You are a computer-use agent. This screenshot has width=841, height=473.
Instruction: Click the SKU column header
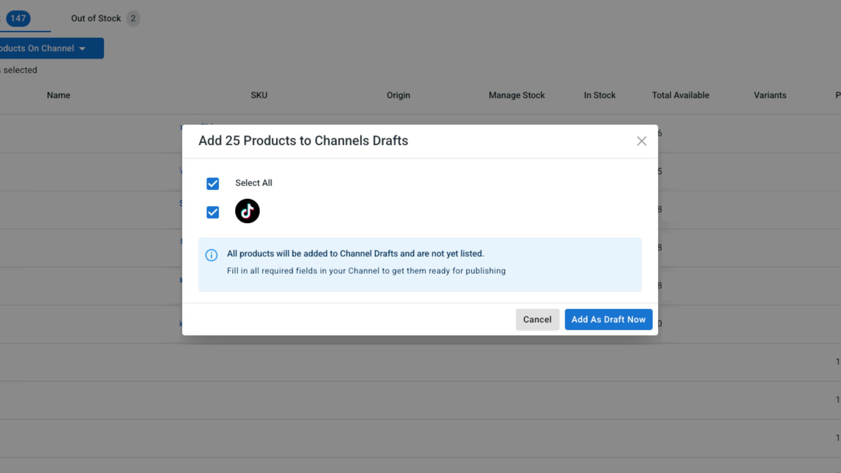[259, 95]
